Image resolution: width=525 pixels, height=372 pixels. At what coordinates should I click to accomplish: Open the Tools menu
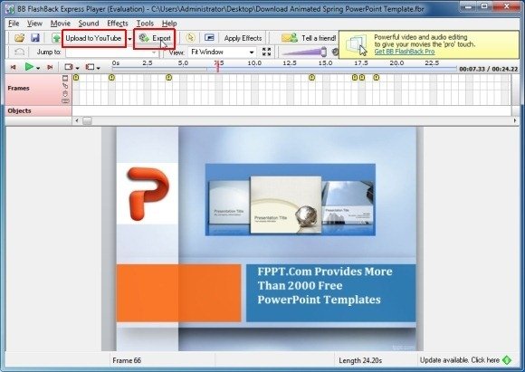145,24
